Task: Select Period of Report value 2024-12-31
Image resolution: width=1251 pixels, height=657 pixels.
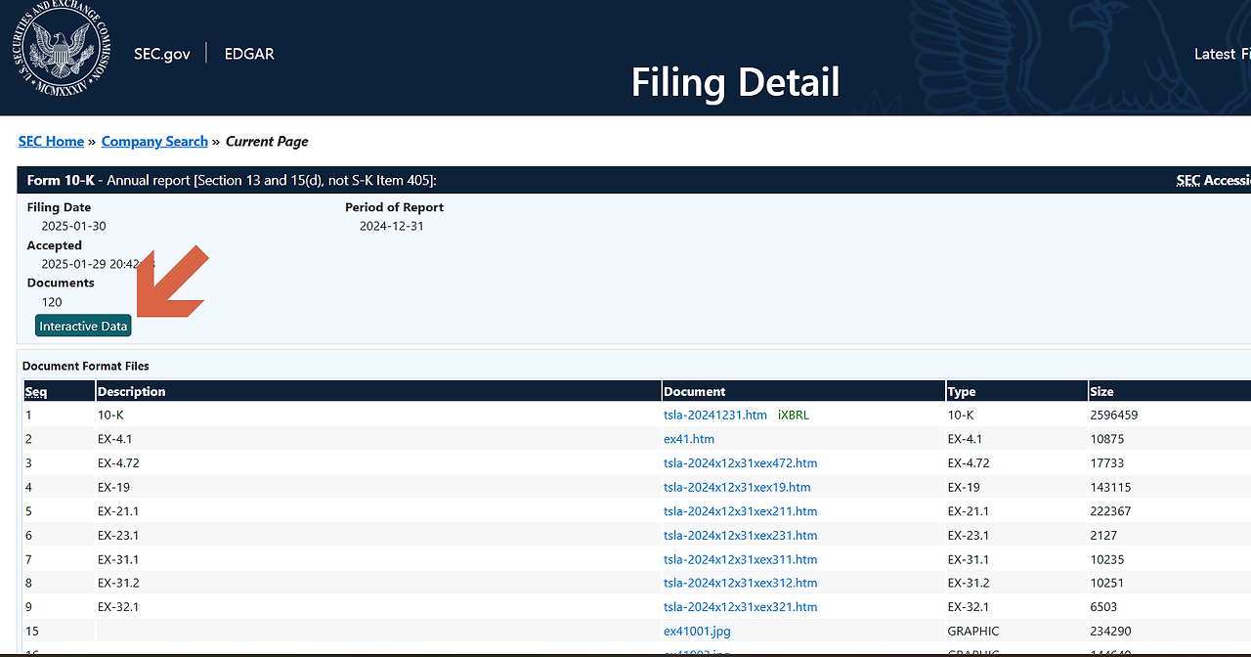Action: click(392, 226)
